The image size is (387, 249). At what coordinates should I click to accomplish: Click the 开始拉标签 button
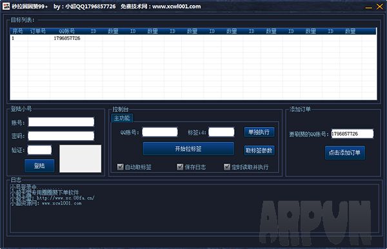188,149
